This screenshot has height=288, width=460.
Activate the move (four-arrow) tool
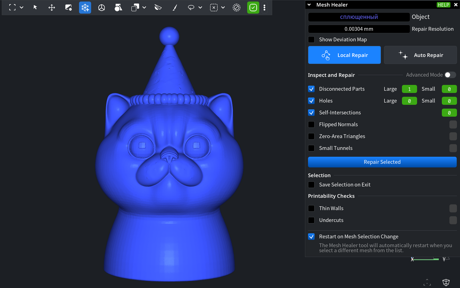coord(52,7)
